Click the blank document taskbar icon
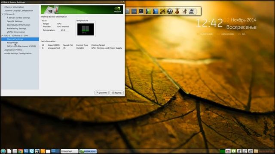Screen dimensions: 275x154 click(9, 151)
